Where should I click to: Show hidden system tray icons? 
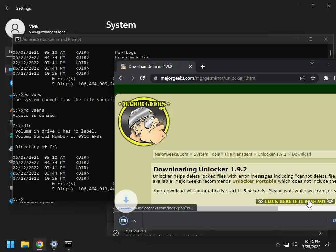[x=278, y=244]
